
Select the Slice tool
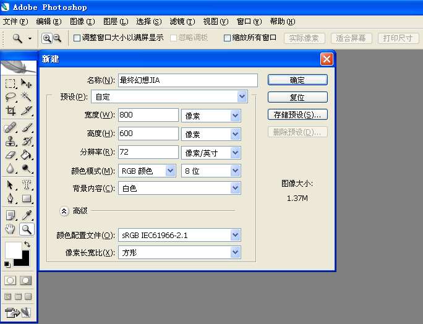point(26,111)
